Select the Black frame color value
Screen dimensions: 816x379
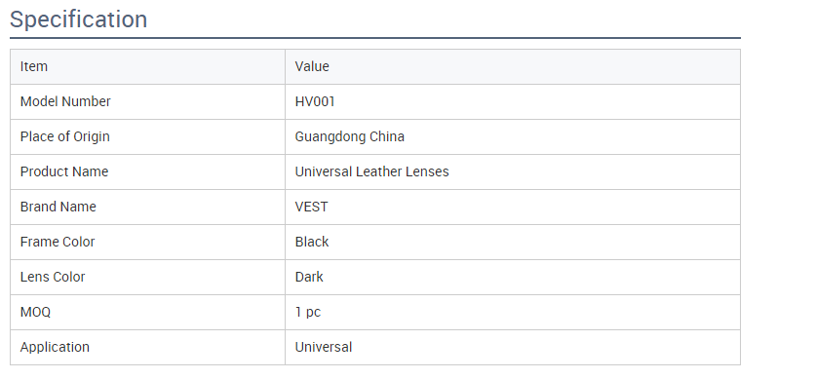[x=312, y=242]
